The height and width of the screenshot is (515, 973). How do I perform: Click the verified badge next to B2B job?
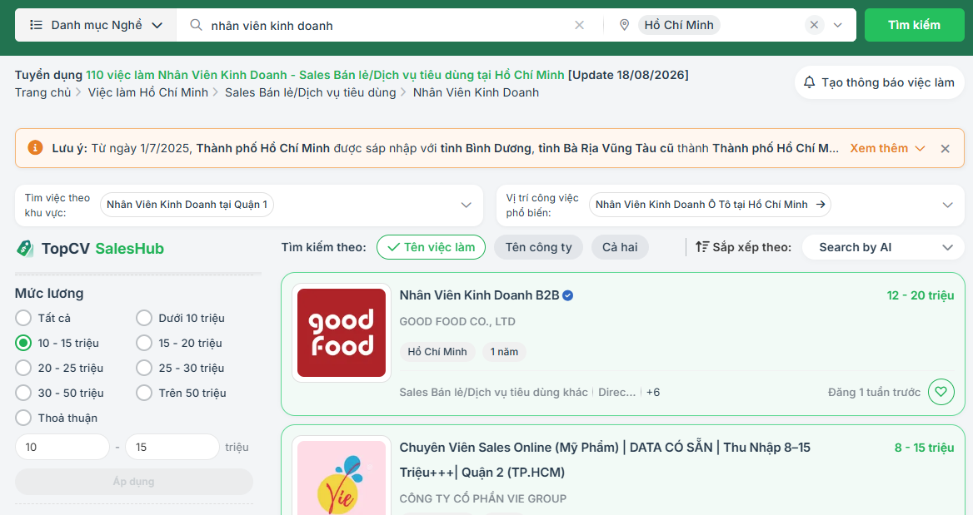[568, 295]
